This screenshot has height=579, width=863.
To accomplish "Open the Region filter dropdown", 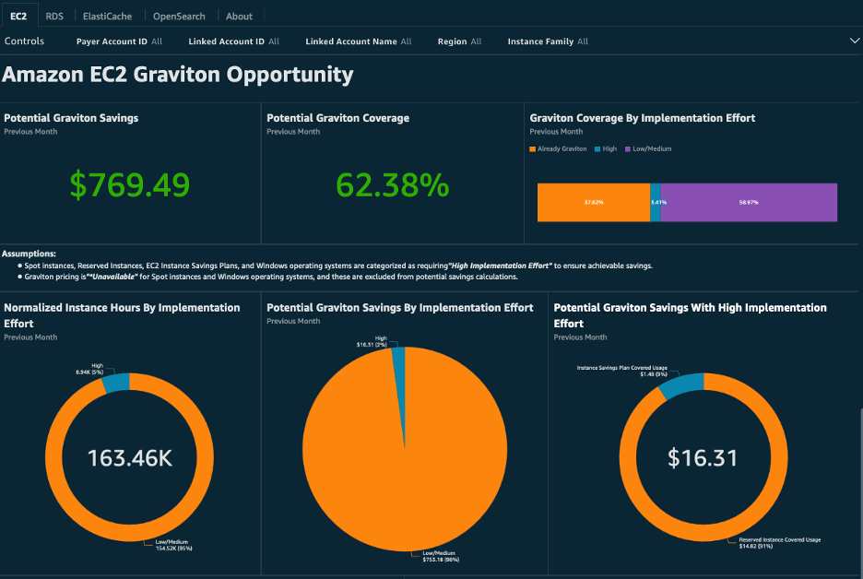I will [459, 41].
